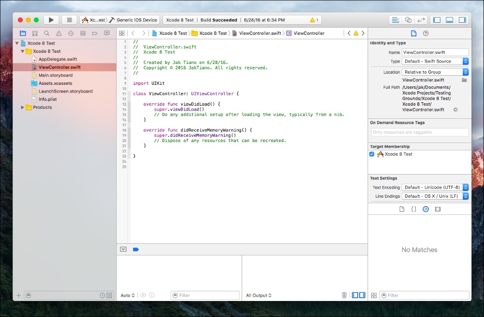Image resolution: width=484 pixels, height=317 pixels.
Task: Open the Symbol navigator
Action: [x=35, y=33]
